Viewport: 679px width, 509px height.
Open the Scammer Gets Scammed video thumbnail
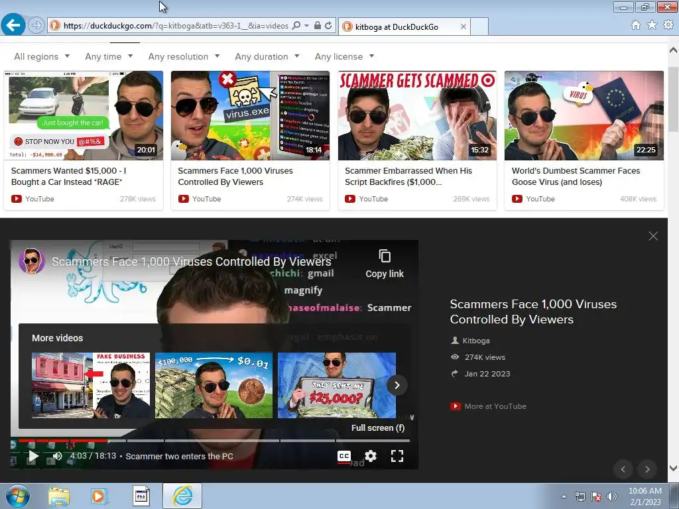click(x=417, y=115)
